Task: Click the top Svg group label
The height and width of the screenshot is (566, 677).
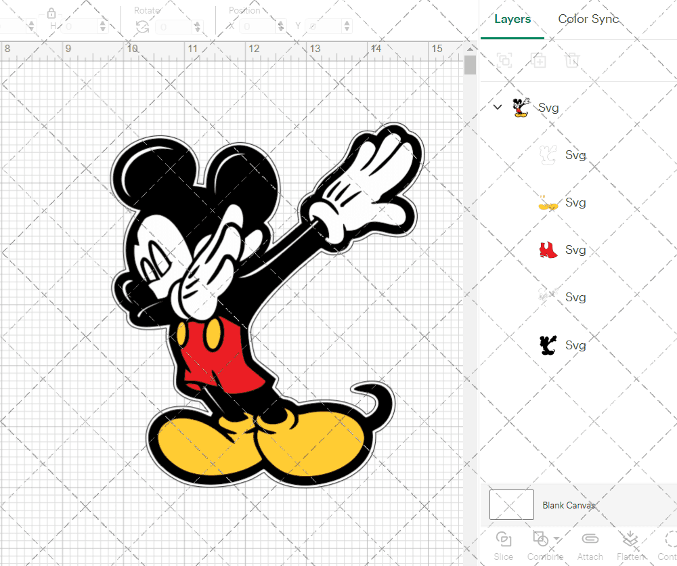Action: [x=548, y=108]
